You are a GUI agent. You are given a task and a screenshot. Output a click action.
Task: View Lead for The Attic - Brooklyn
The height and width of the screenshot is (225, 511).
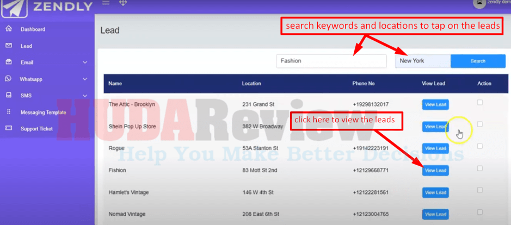[x=435, y=104]
